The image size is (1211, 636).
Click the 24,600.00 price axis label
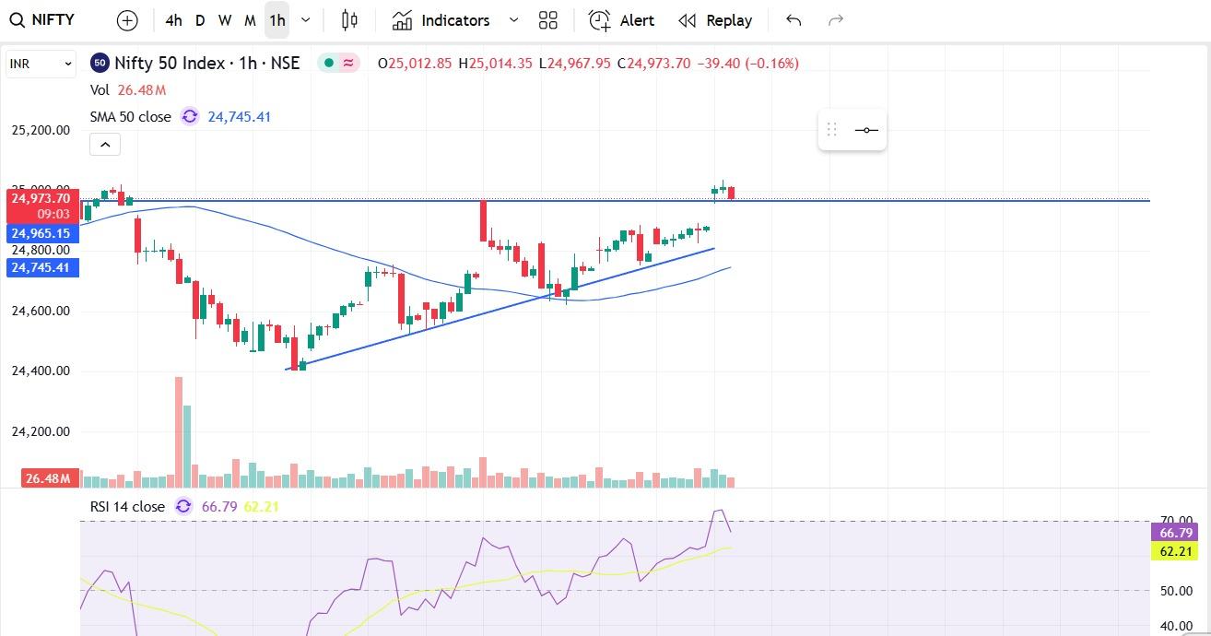coord(41,311)
